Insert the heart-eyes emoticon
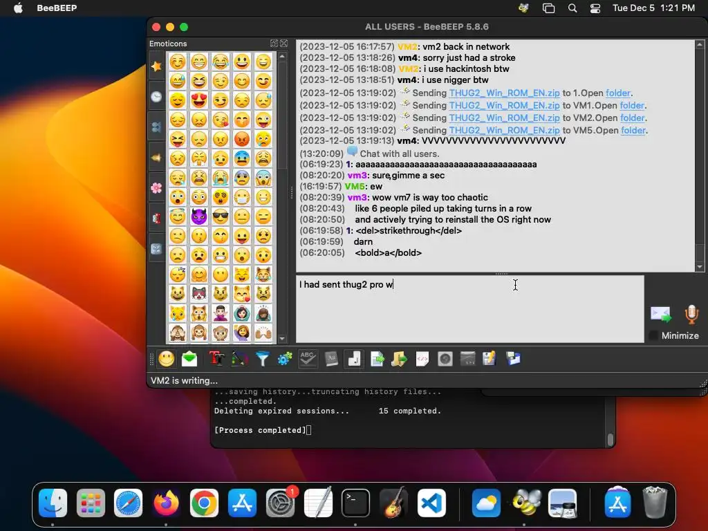 click(x=198, y=100)
